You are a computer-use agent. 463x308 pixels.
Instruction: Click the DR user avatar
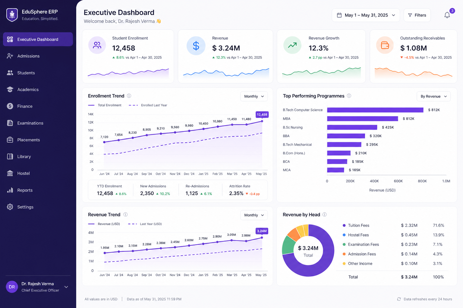(12, 287)
